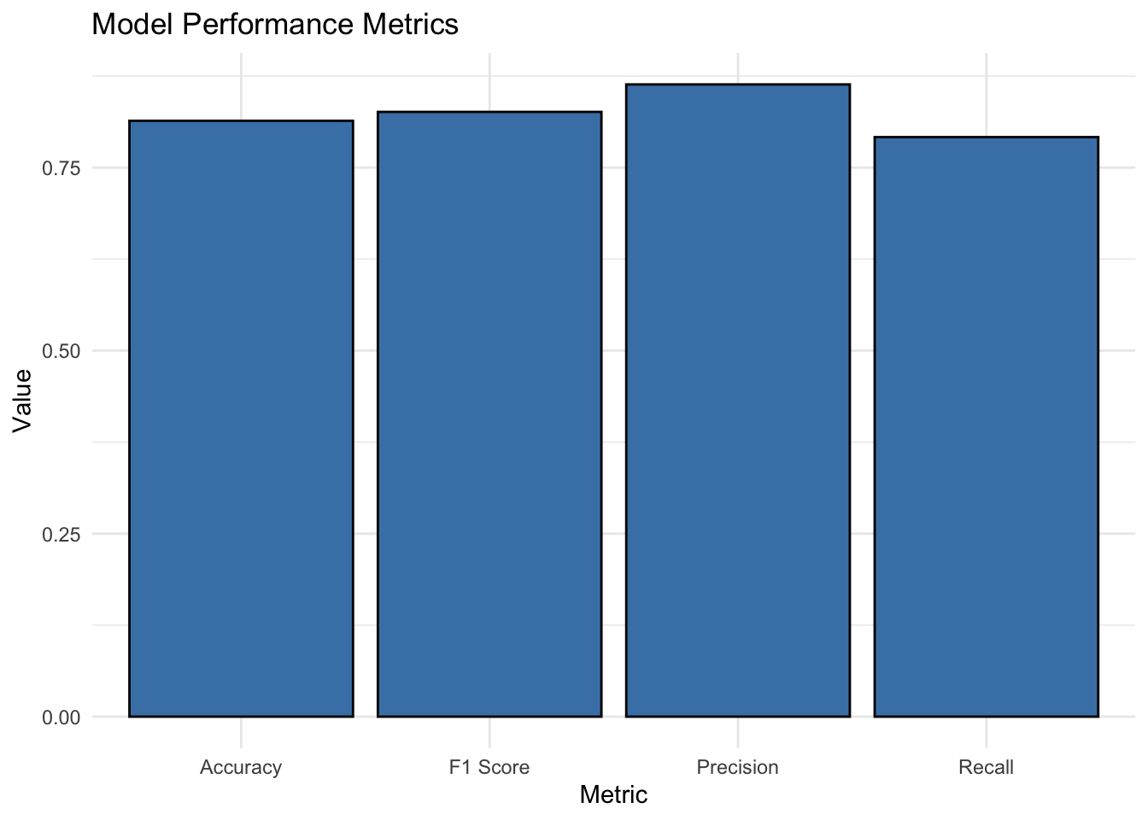The height and width of the screenshot is (820, 1148).
Task: Click the Accuracy bar
Action: click(x=241, y=419)
